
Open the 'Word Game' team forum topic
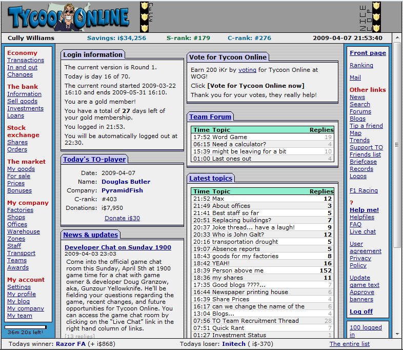tap(229, 137)
